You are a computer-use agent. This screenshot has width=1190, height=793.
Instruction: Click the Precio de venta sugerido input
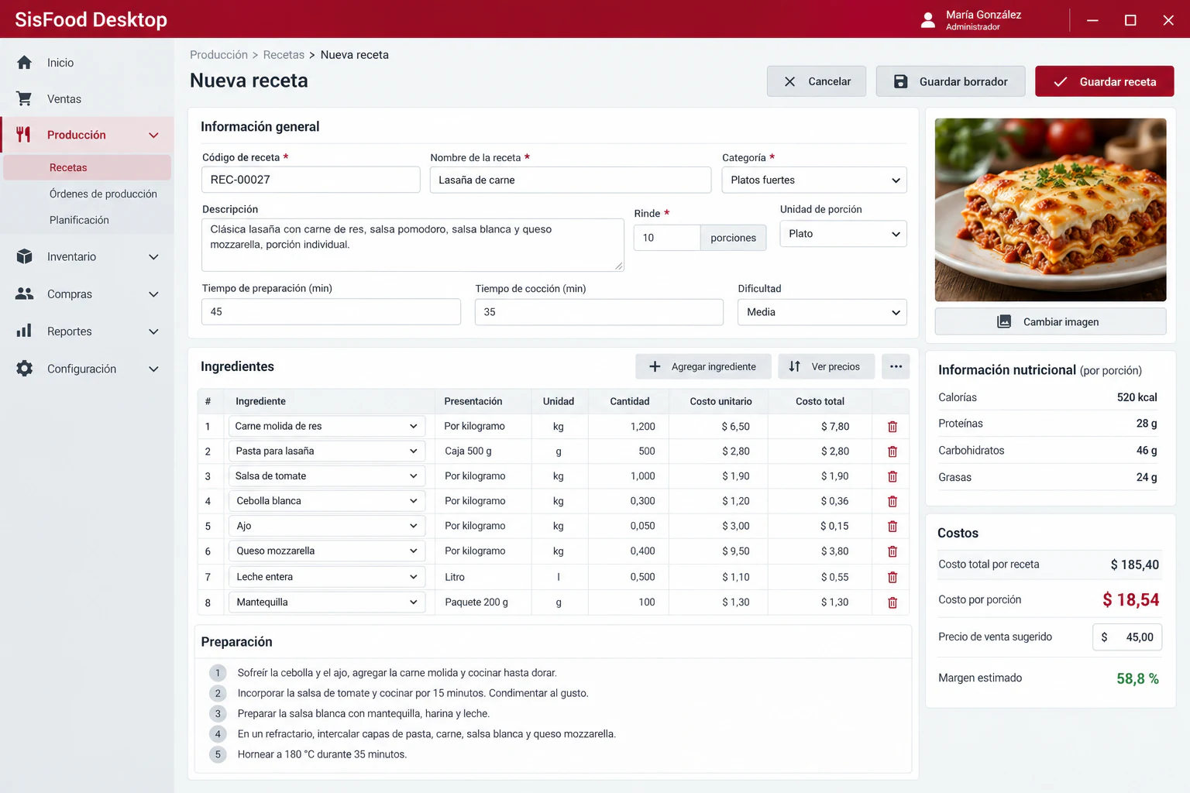(x=1127, y=637)
